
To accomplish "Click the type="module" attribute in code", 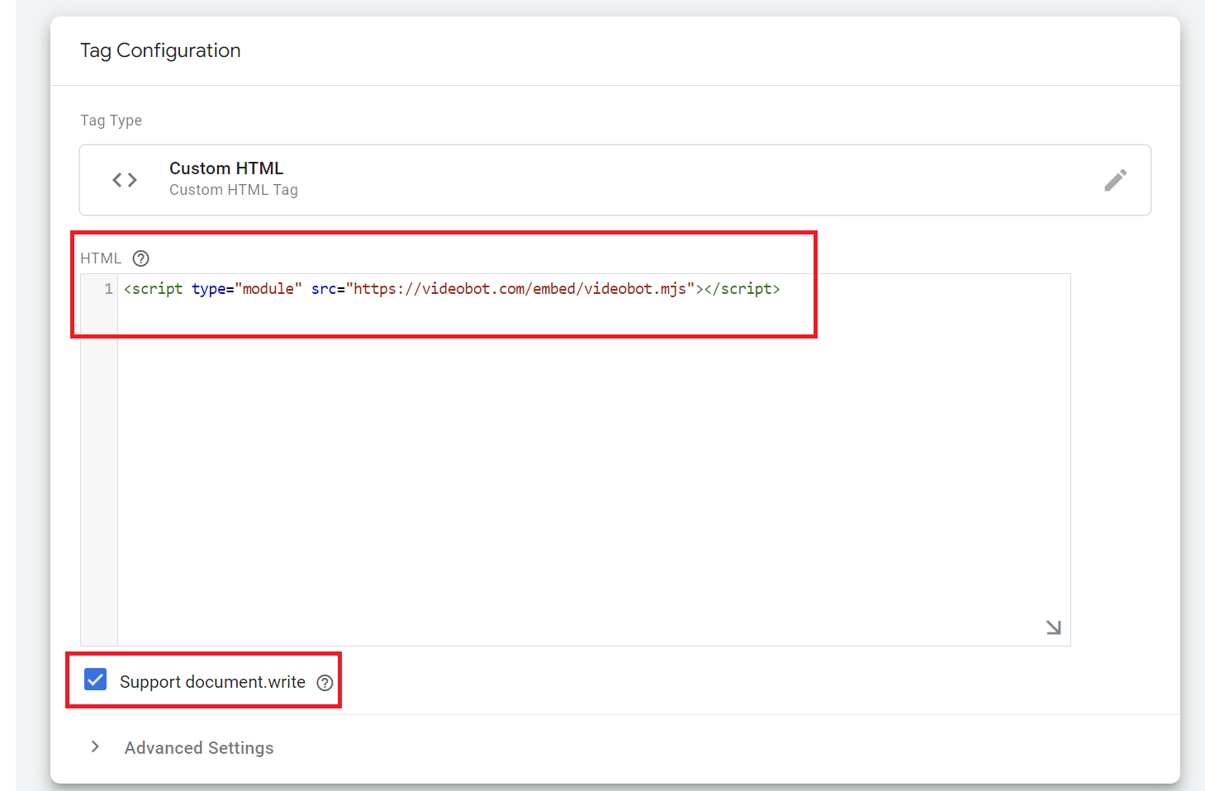I will click(x=246, y=289).
